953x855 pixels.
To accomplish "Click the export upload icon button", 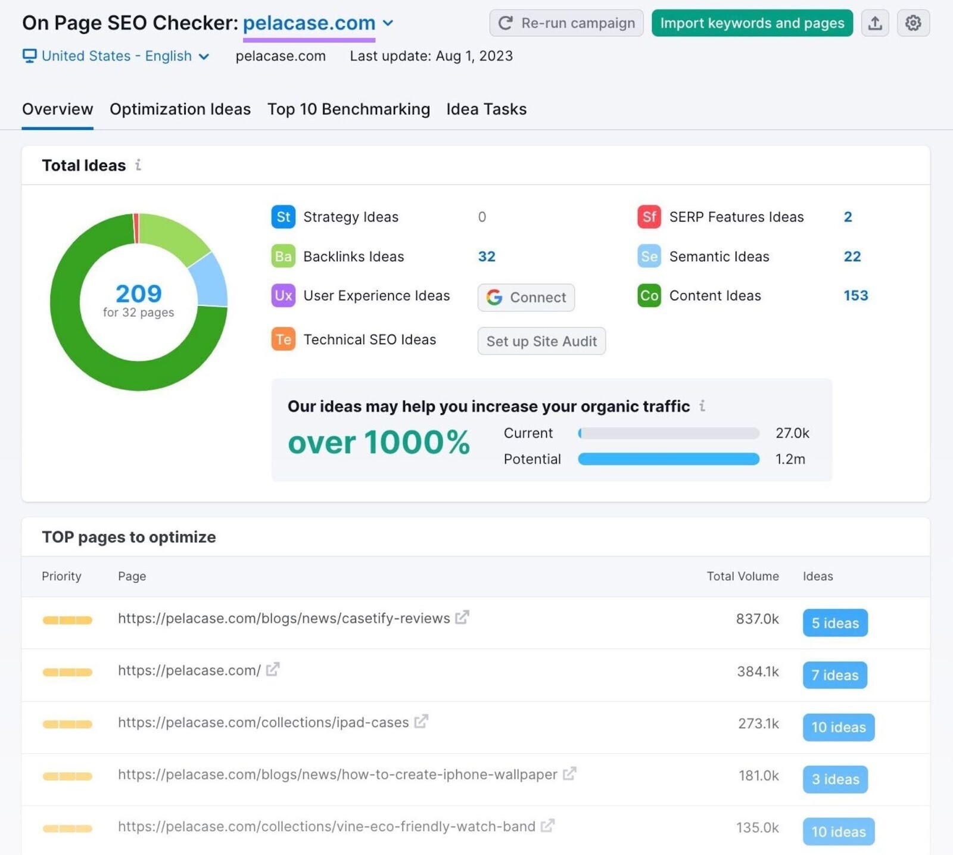I will tap(875, 23).
